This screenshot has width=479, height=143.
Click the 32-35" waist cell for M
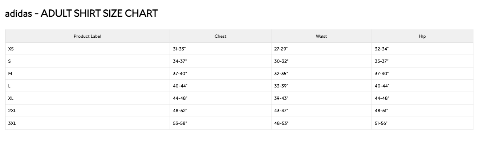[x=321, y=73]
